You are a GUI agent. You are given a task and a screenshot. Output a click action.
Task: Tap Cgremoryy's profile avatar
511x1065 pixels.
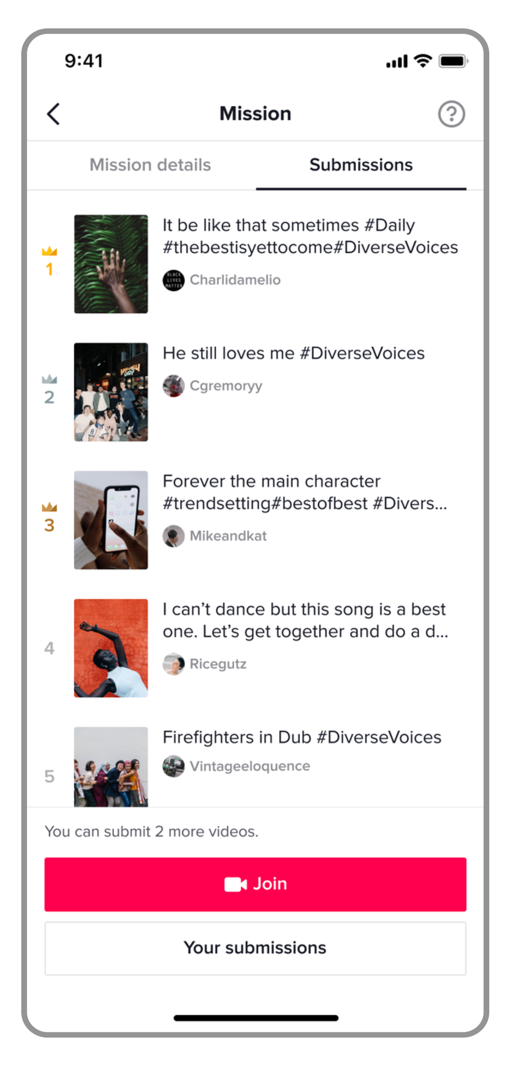174,386
